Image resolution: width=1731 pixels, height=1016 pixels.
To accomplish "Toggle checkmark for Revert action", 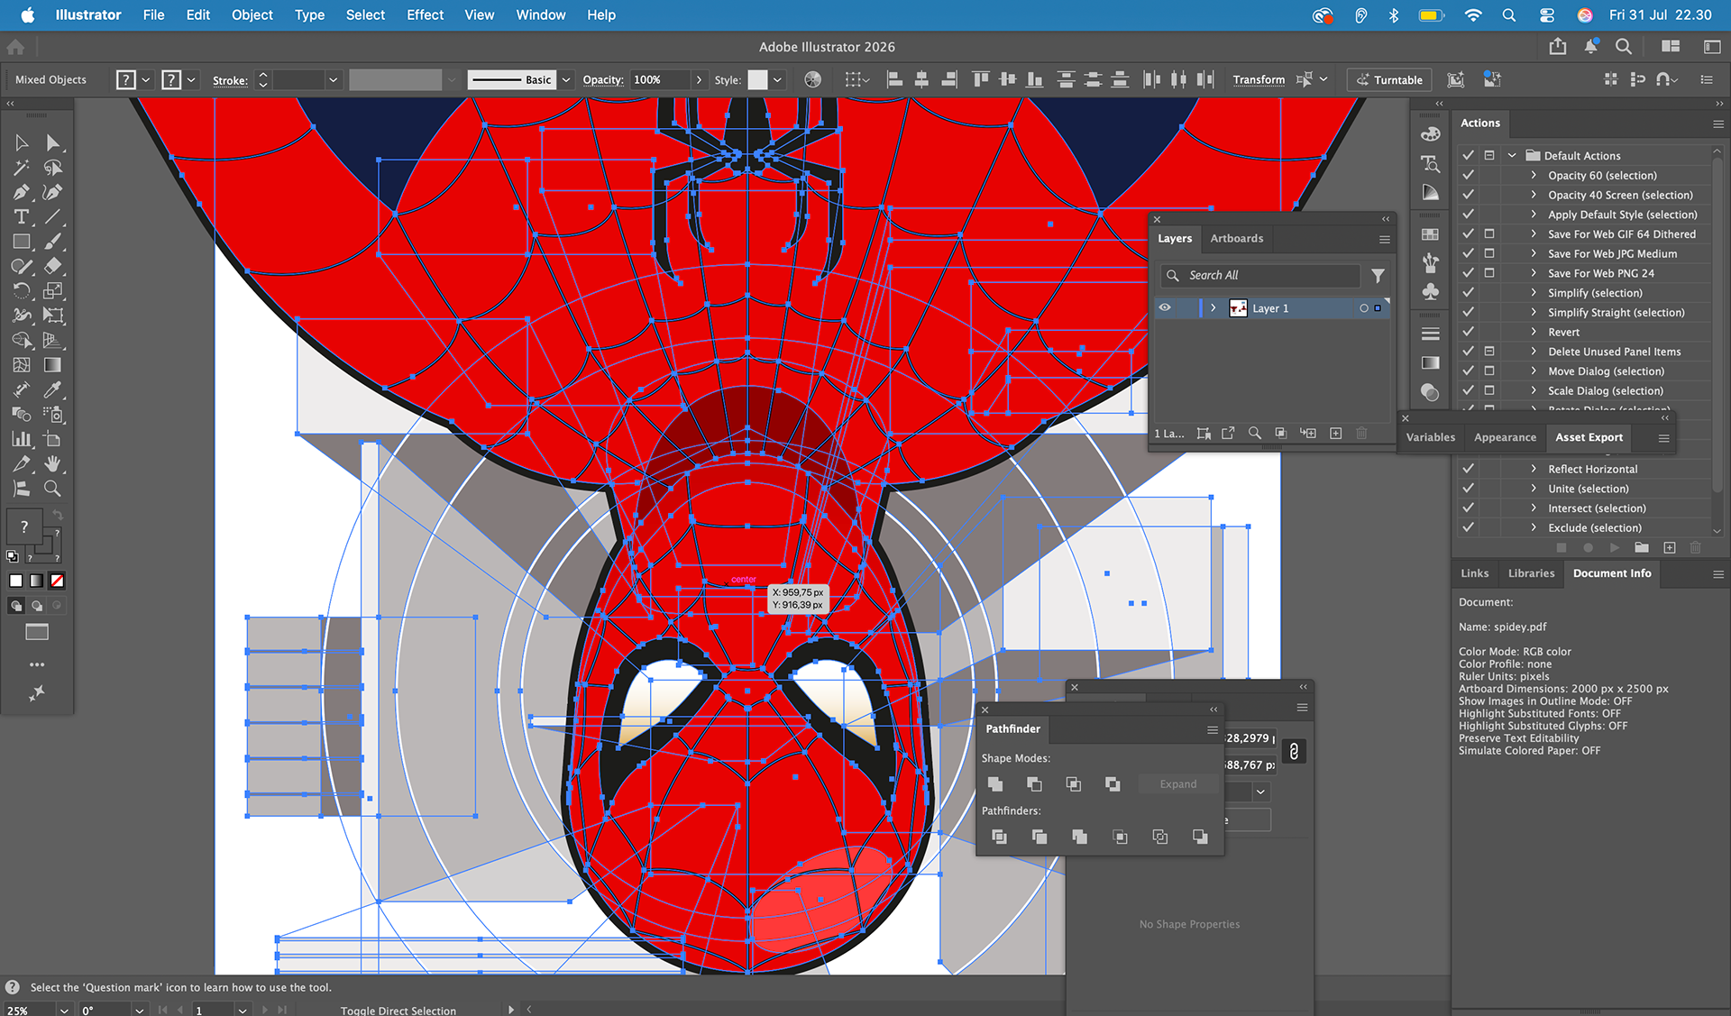I will coord(1469,333).
